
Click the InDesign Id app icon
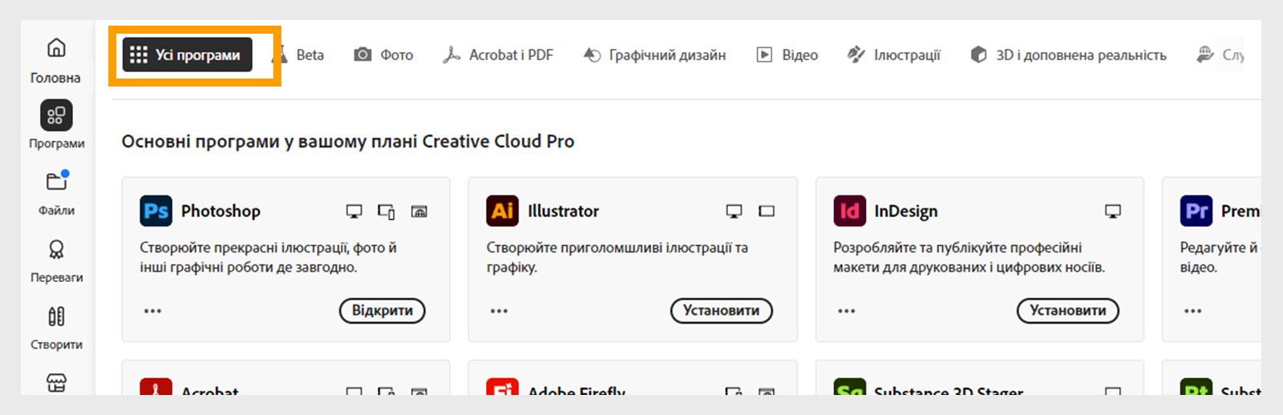(x=849, y=211)
